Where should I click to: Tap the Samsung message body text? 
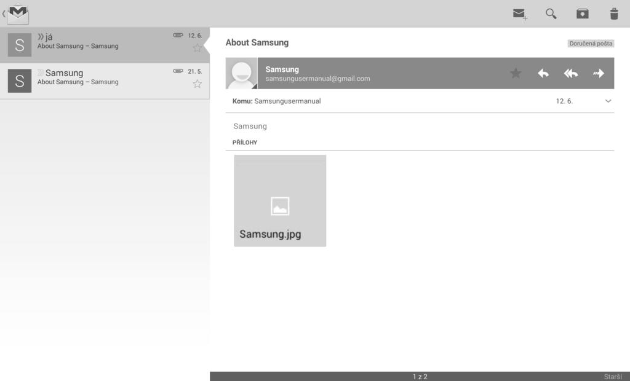pos(250,126)
